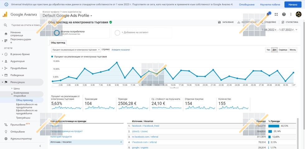
Task: Click the Откриване lightbulb icon
Action: point(6,132)
